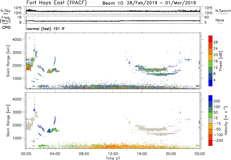231x160 pixels.
Task: Click the '200' tick on the velocity scale
Action: coord(217,101)
